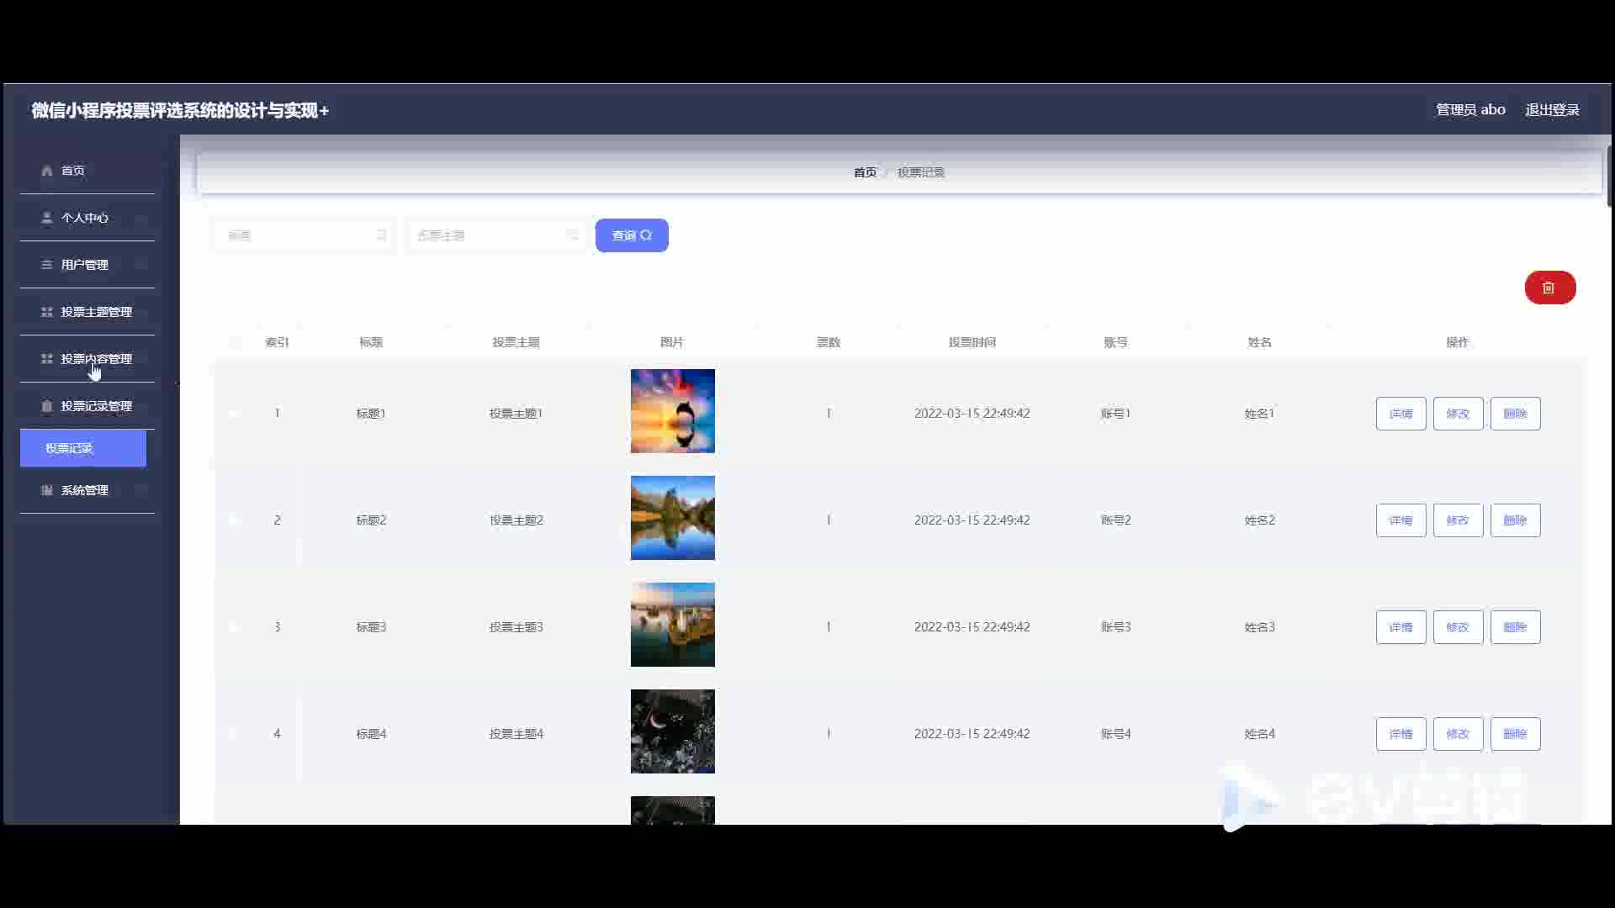Click the 投票时间 column header

pyautogui.click(x=972, y=342)
